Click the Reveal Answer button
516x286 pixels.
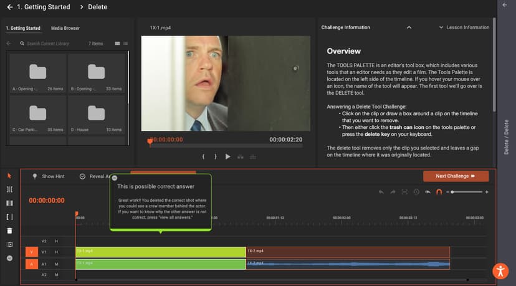click(95, 176)
